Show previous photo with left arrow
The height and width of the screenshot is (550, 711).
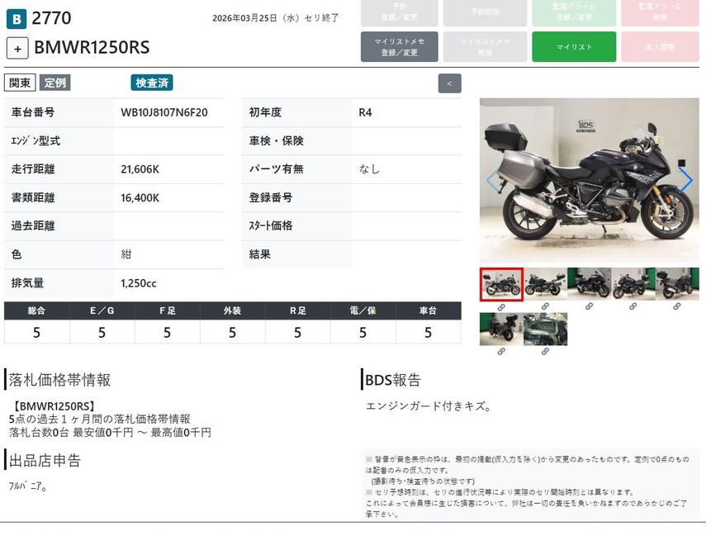tap(492, 180)
